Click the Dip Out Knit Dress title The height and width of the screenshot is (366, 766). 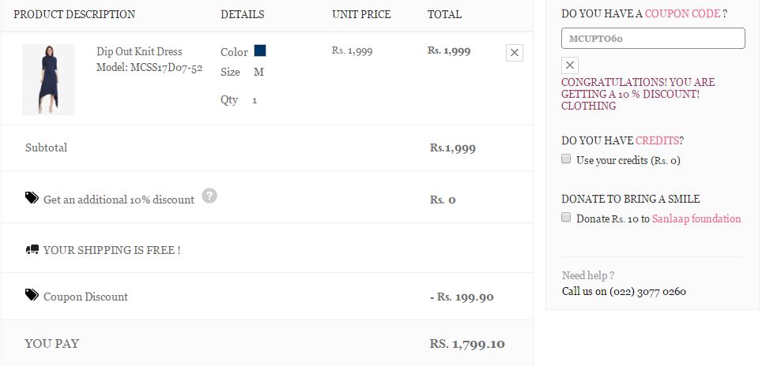coord(139,51)
